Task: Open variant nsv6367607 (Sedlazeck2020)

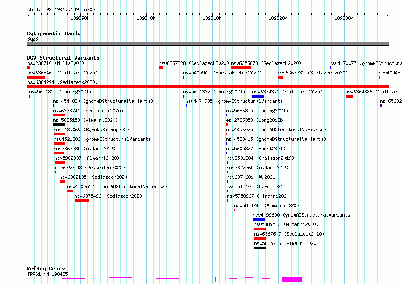Action: click(x=289, y=234)
